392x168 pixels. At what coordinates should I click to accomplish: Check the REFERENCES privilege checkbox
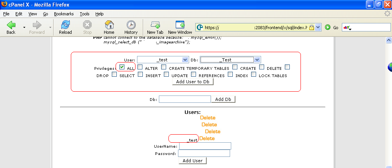pos(193,74)
